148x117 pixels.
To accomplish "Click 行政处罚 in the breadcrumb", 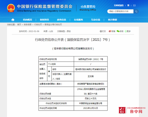I will coord(38,25).
